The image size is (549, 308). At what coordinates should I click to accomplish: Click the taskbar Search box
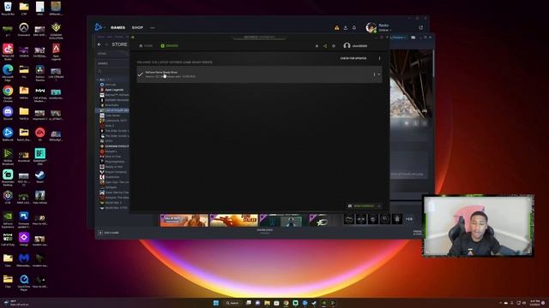point(232,303)
